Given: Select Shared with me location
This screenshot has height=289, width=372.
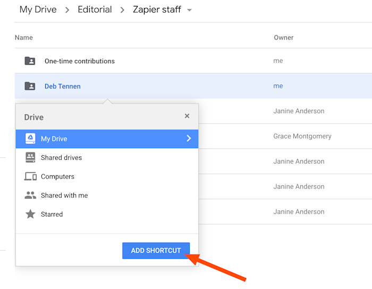Looking at the screenshot, I should click(107, 195).
